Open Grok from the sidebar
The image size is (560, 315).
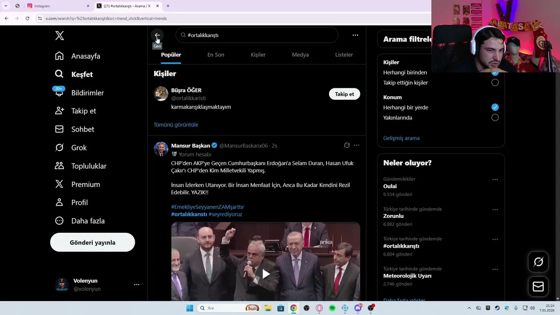[70, 148]
